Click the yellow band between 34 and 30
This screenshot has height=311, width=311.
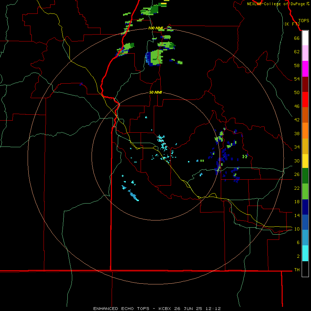click(305, 161)
